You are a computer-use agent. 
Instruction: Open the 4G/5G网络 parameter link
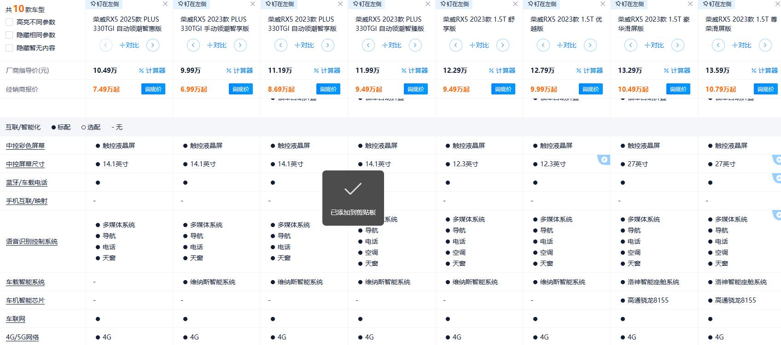(x=23, y=337)
